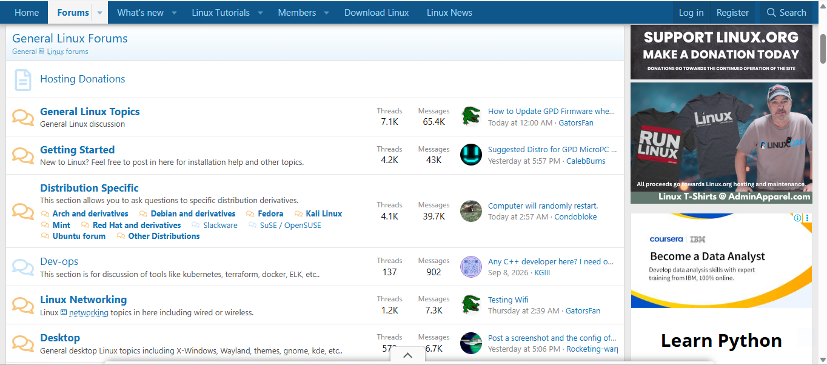Open the "Testing Wifi" thread
The width and height of the screenshot is (827, 365).
click(x=508, y=300)
